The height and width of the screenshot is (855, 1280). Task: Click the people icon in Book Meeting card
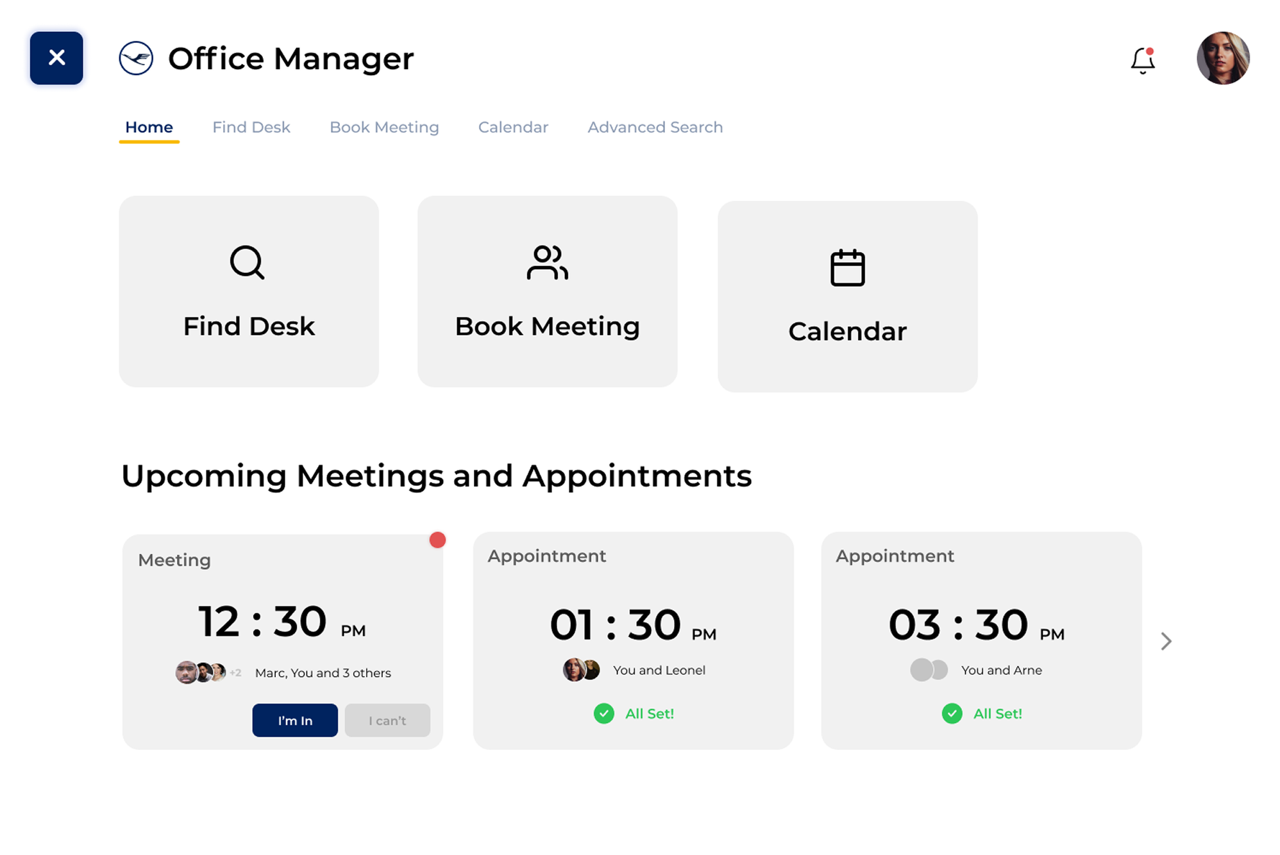547,262
